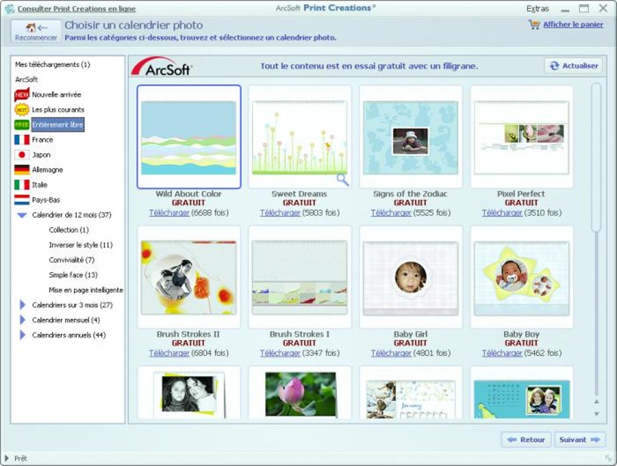The height and width of the screenshot is (466, 617).
Task: Click the Actualiser refresh button
Action: 573,66
